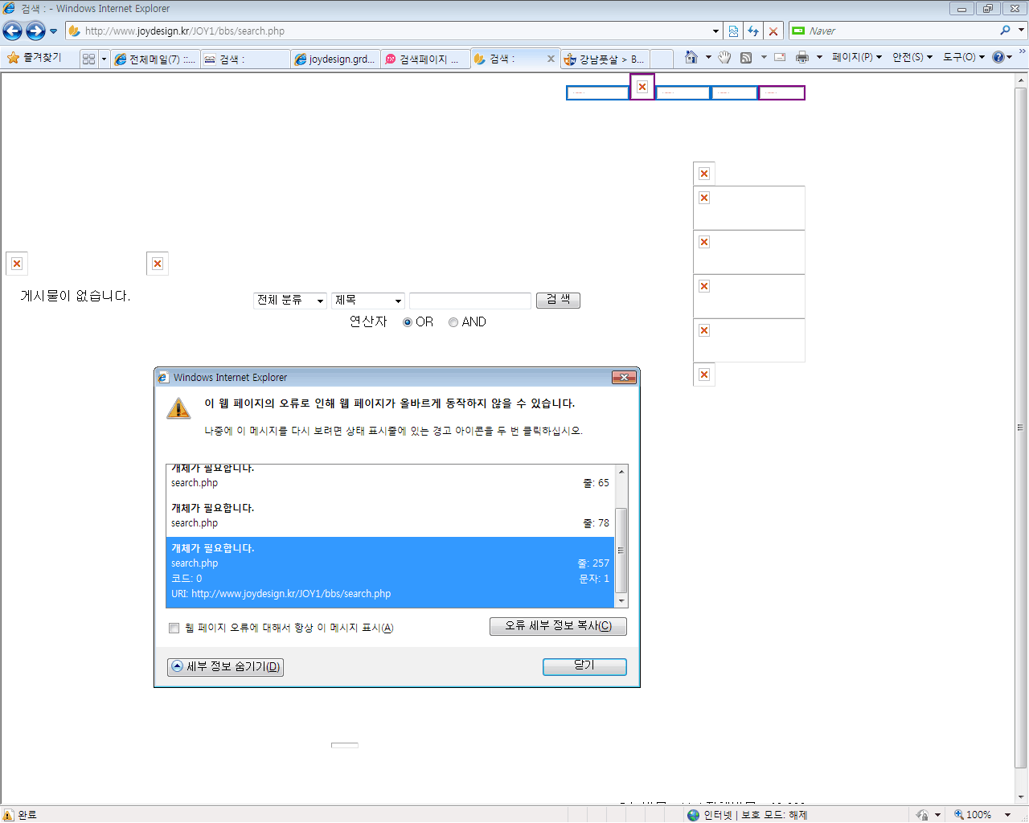
Task: Click the Compatibility View icon
Action: (x=733, y=31)
